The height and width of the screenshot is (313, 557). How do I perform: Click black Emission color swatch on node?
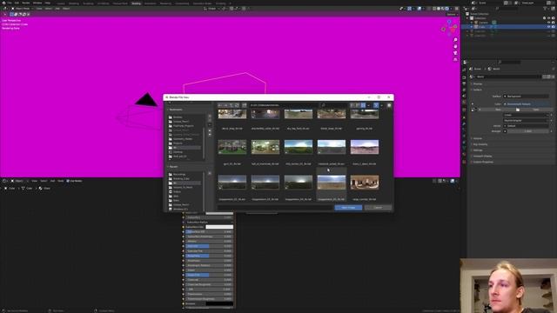(219, 303)
